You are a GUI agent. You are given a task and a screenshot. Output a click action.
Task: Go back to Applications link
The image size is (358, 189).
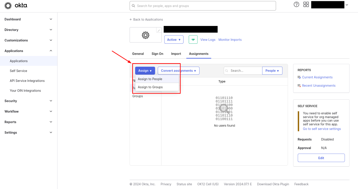[146, 19]
